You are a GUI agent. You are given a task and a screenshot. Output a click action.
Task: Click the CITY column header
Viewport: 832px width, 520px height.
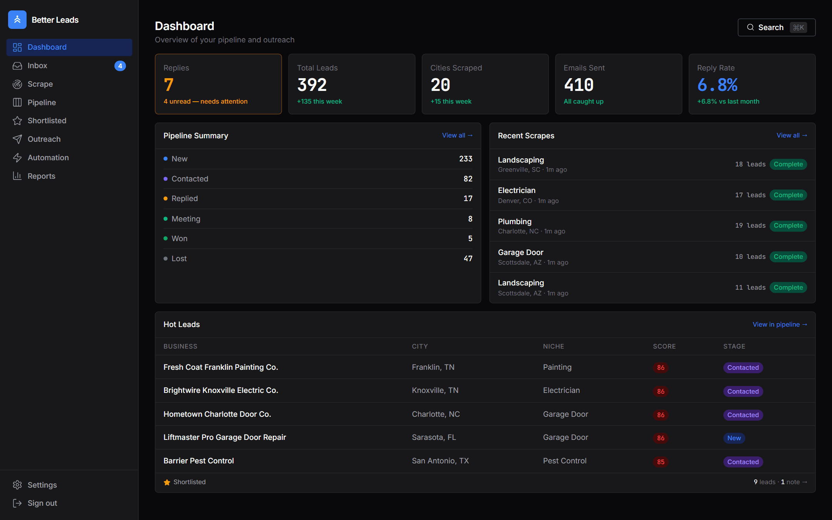click(420, 346)
